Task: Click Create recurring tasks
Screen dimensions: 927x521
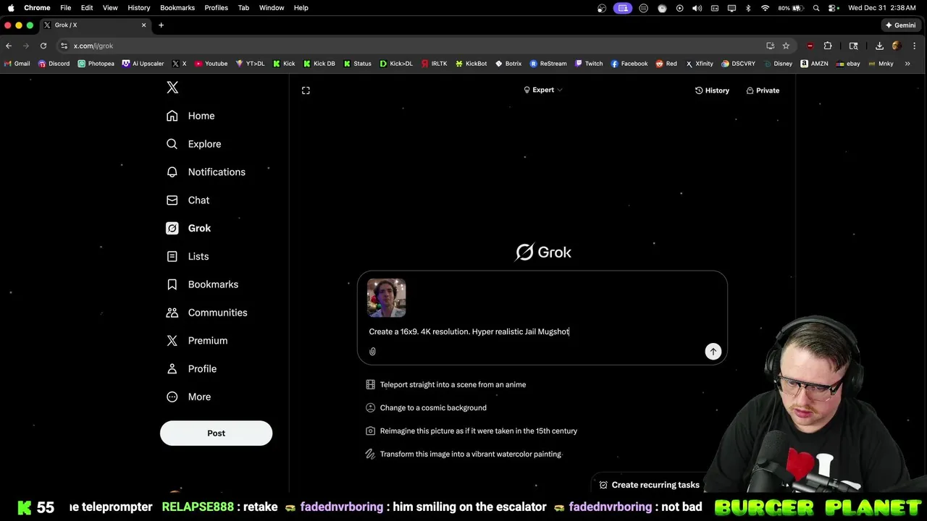Action: coord(649,485)
